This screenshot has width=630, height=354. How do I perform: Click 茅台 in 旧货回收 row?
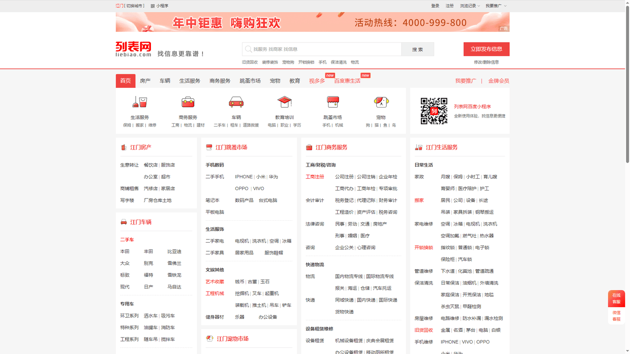point(471,330)
